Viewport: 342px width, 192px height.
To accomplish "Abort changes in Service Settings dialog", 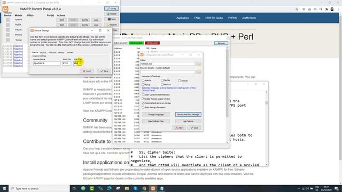I will (87, 71).
